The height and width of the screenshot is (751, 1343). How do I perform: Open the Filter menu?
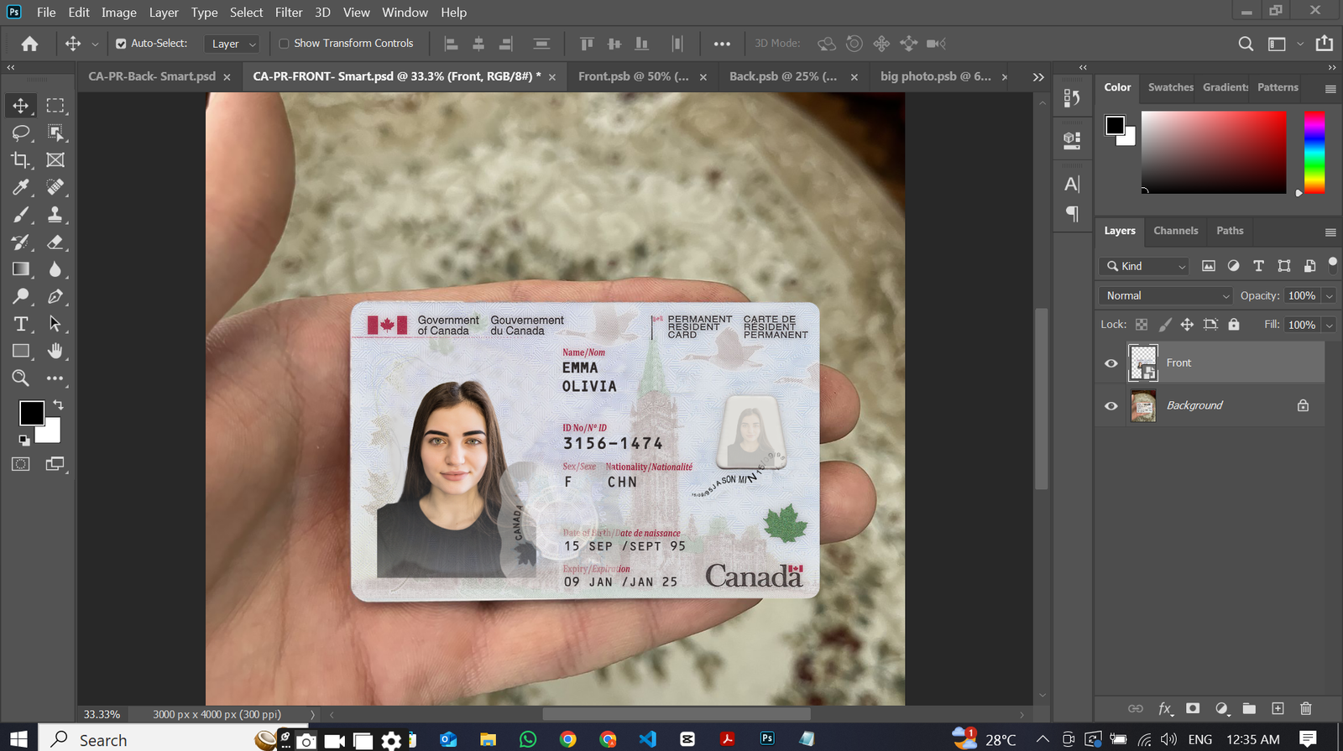(x=288, y=13)
